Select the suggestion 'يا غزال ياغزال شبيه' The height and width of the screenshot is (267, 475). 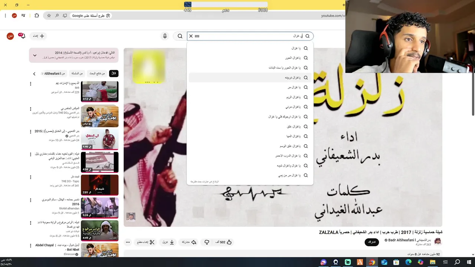[x=250, y=165]
